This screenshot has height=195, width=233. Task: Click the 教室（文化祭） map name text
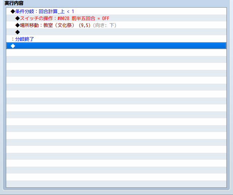coord(59,25)
